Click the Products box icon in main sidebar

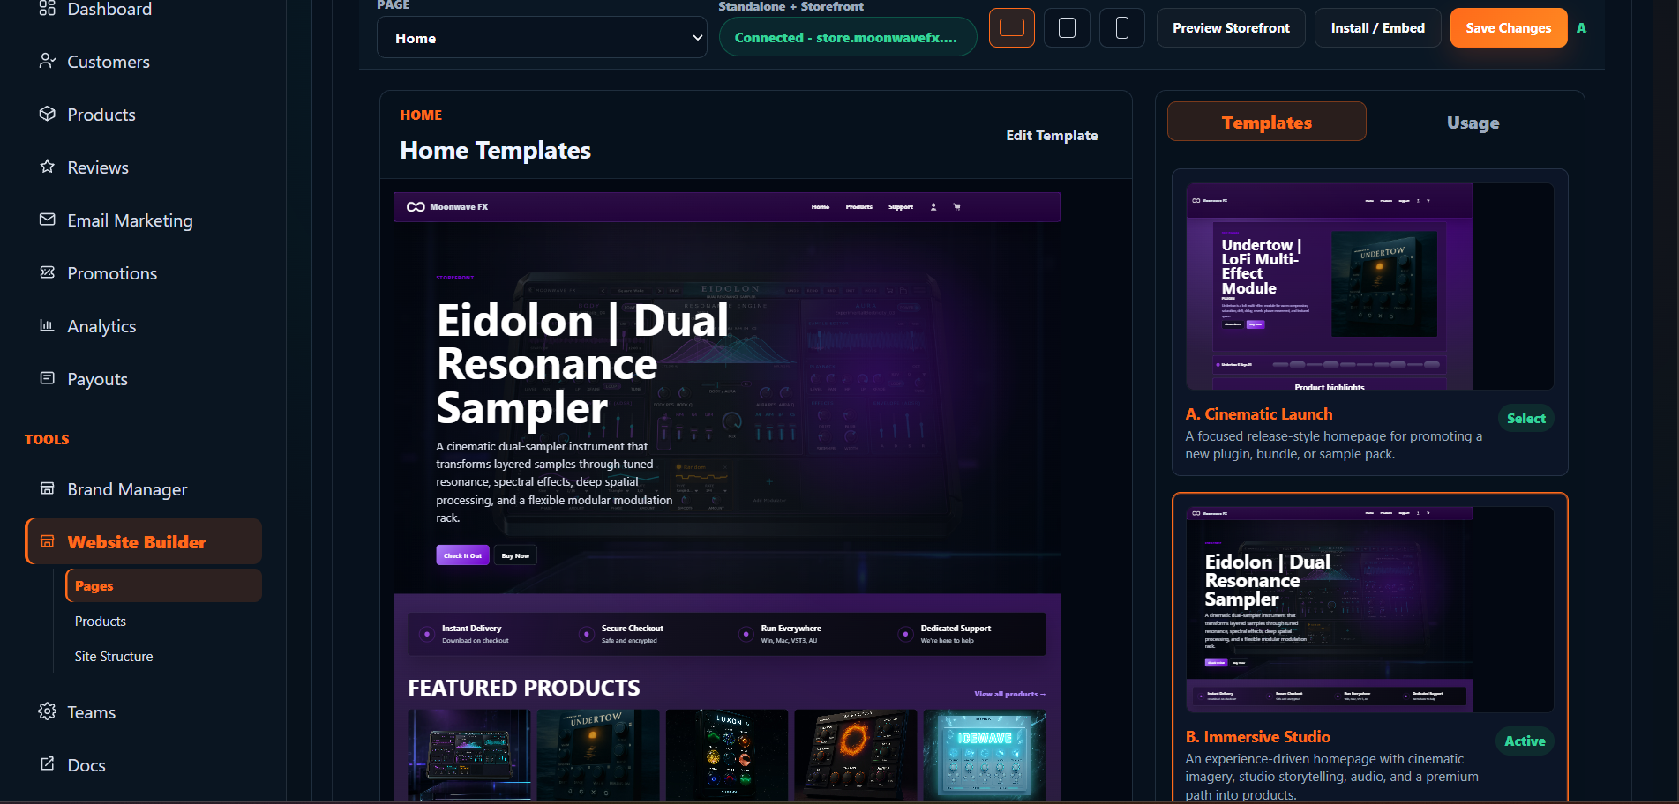pyautogui.click(x=48, y=114)
